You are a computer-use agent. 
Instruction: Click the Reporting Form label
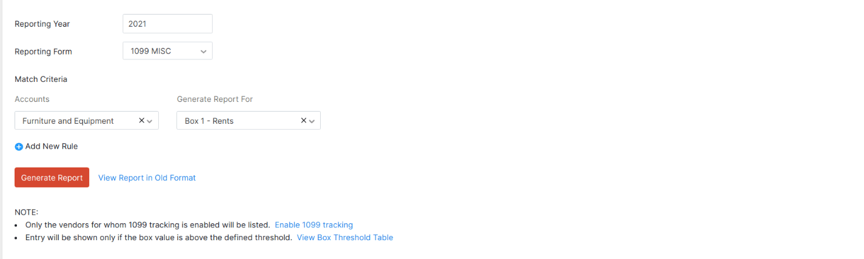[43, 52]
